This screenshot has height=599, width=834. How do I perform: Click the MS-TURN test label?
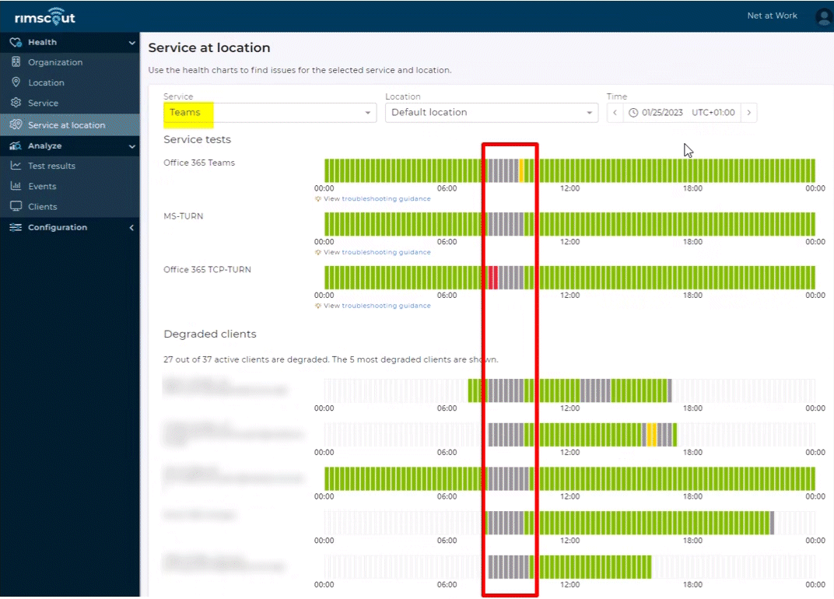coord(183,216)
